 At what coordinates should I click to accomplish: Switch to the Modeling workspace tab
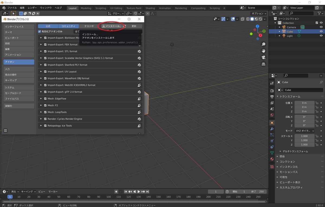pyautogui.click(x=86, y=8)
